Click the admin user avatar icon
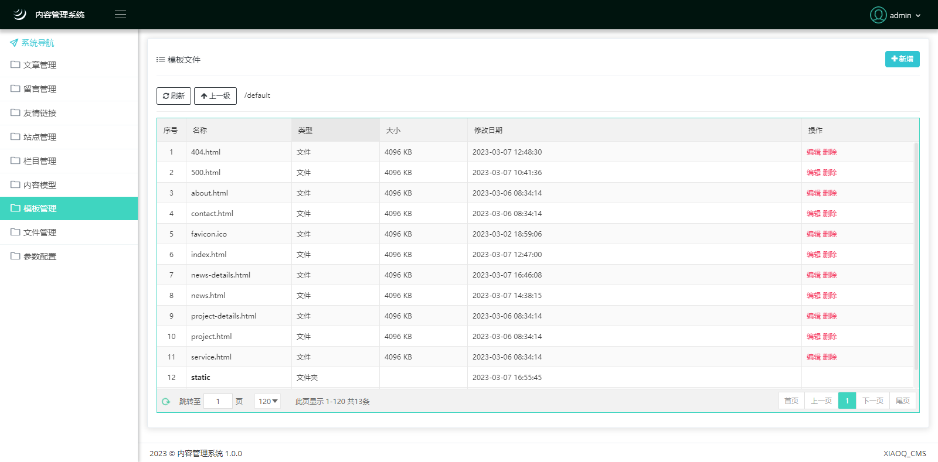 (878, 15)
